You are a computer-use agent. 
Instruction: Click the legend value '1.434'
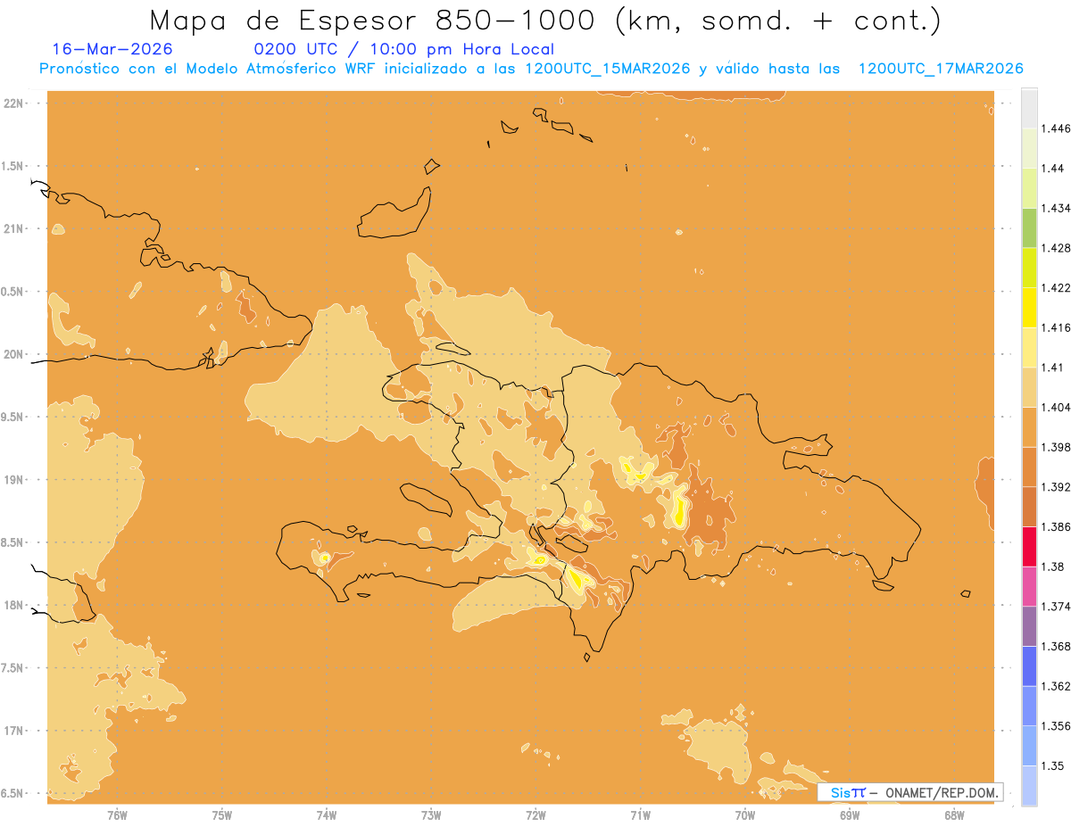(1055, 209)
